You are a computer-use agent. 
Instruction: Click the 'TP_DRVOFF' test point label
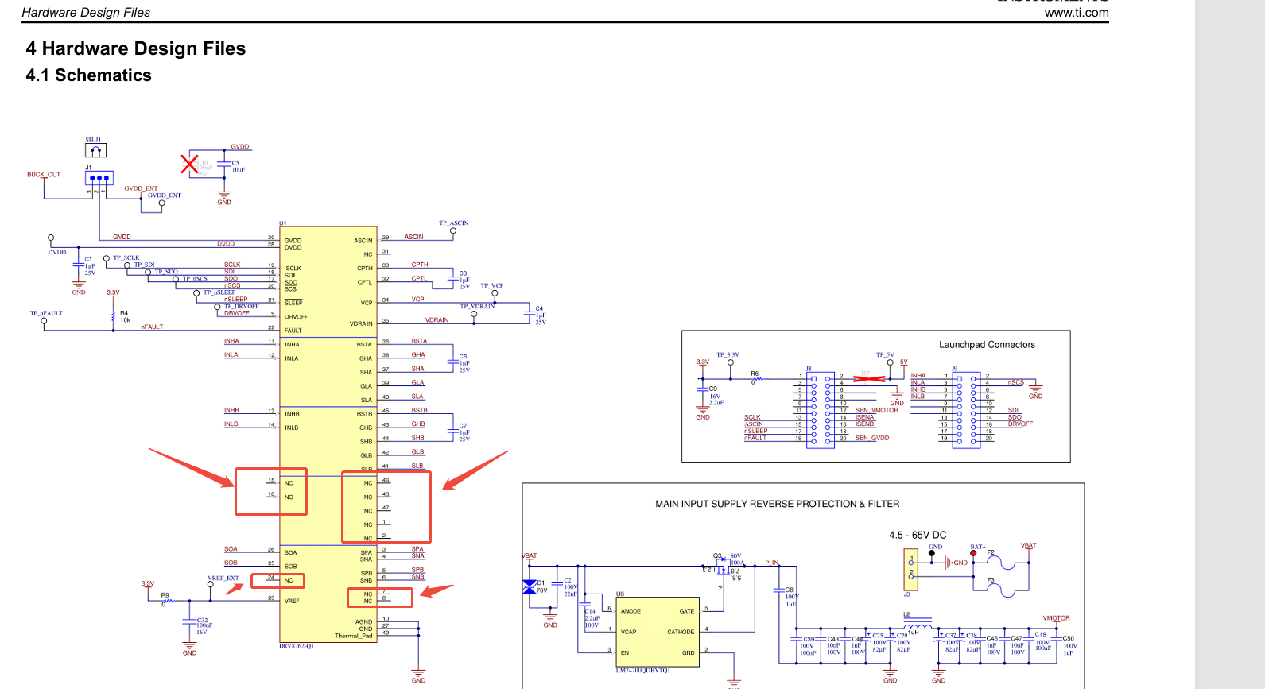pyautogui.click(x=241, y=306)
